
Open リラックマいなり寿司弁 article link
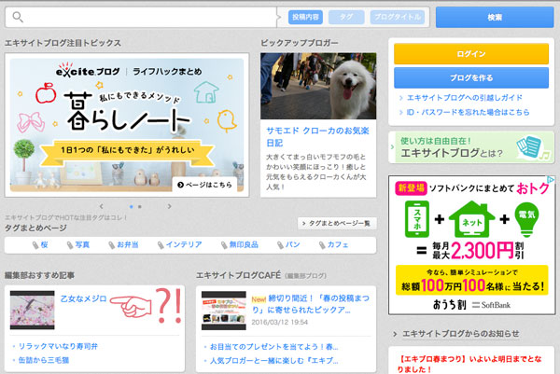(58, 346)
